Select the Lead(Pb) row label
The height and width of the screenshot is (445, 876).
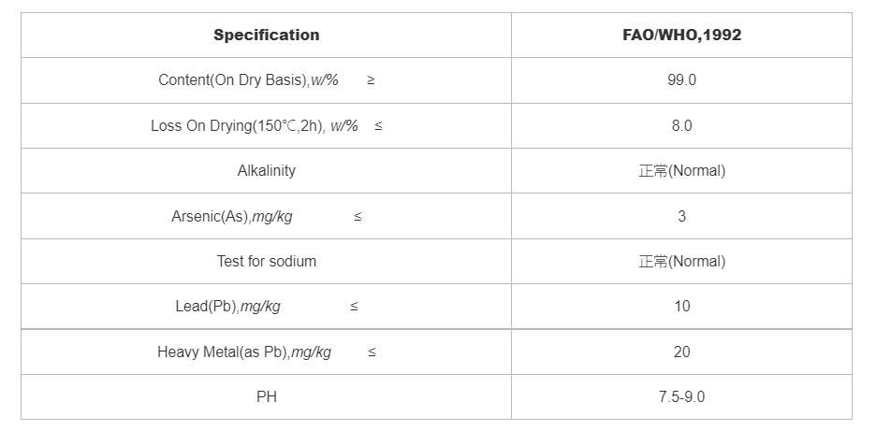227,307
